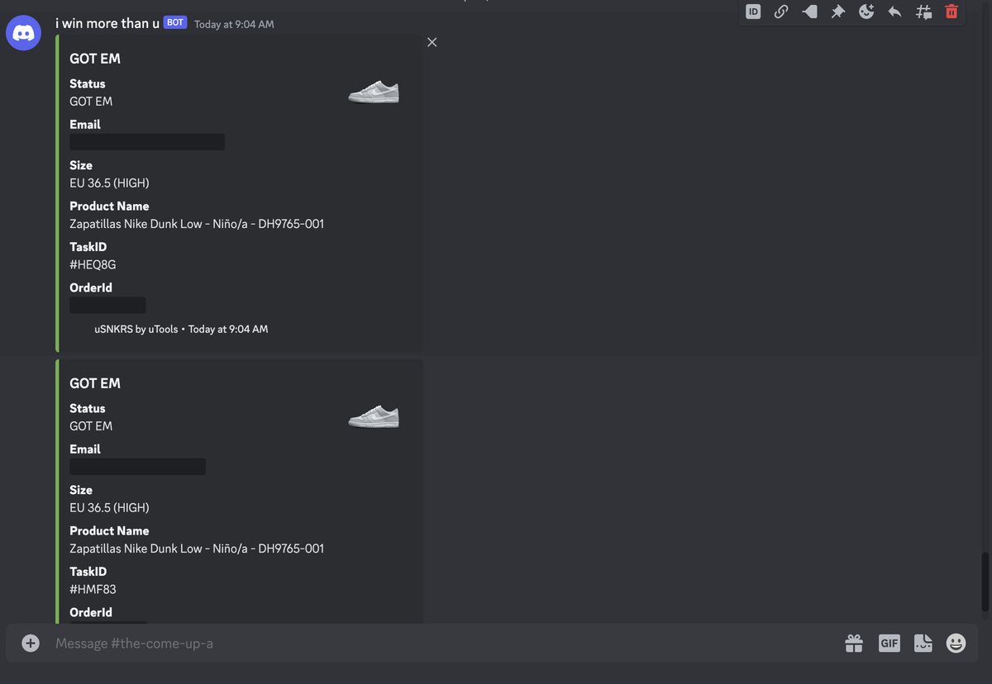Reveal redacted OrderId in first embed
The image size is (992, 684).
point(107,305)
